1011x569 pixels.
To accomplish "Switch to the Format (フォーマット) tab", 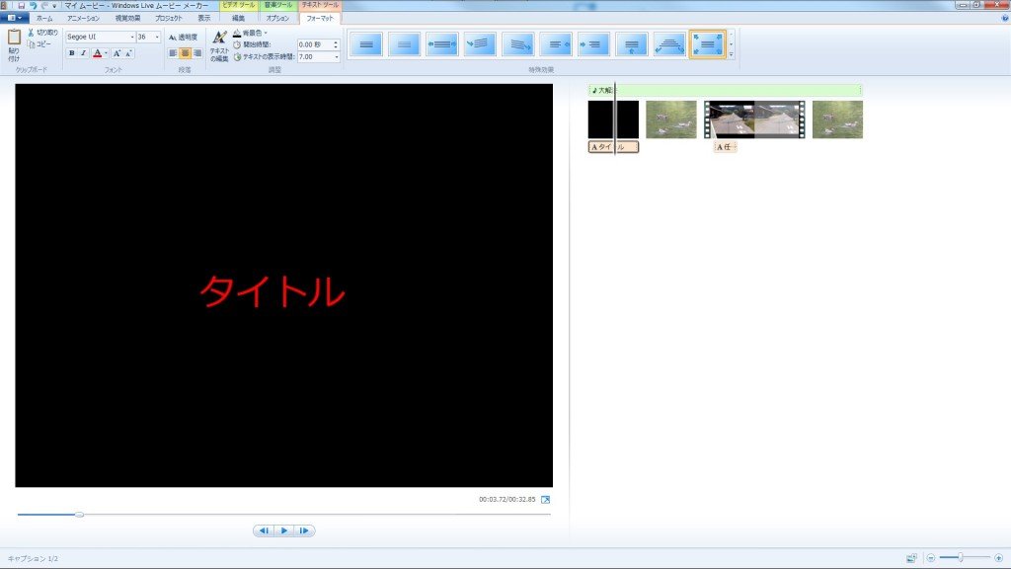I will (x=320, y=18).
